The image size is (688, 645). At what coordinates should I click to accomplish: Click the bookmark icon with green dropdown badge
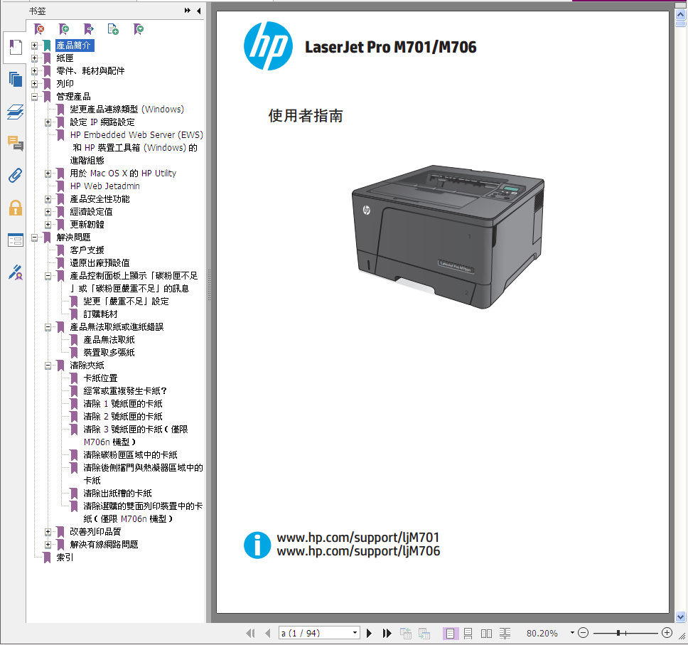click(139, 29)
